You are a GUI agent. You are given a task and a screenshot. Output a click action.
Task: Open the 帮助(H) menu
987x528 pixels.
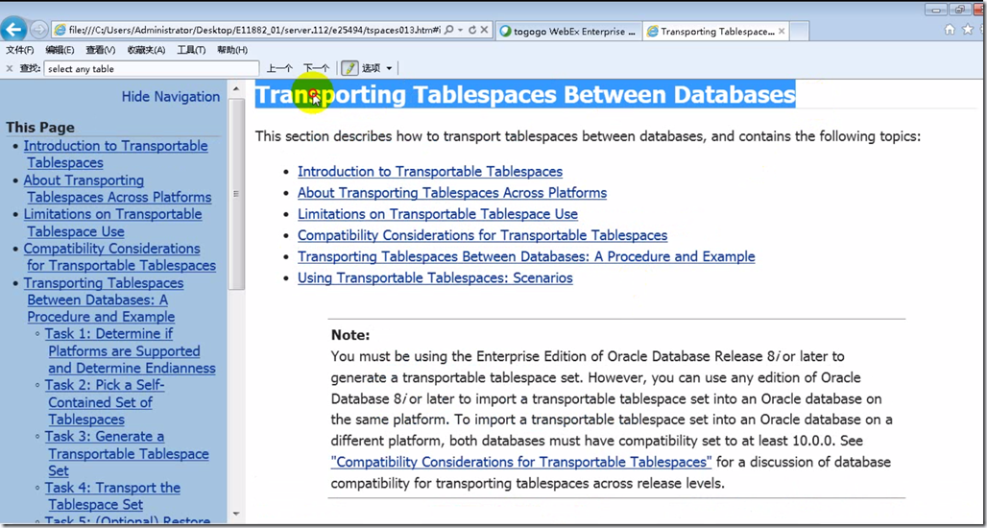[x=232, y=50]
